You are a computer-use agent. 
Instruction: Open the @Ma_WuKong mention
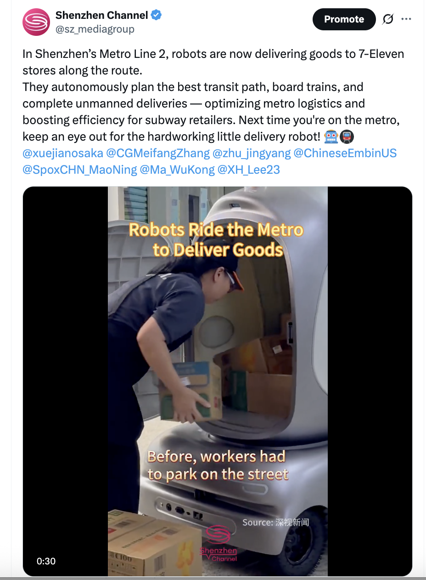point(177,170)
